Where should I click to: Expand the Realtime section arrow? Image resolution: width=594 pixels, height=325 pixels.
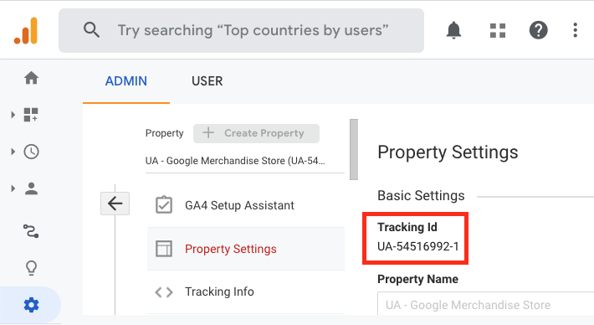point(13,152)
